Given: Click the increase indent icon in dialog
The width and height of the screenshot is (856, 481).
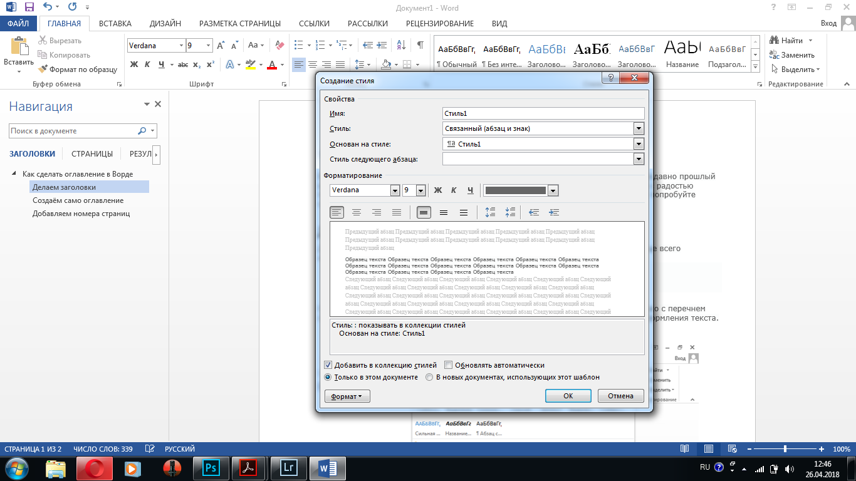Looking at the screenshot, I should point(553,213).
